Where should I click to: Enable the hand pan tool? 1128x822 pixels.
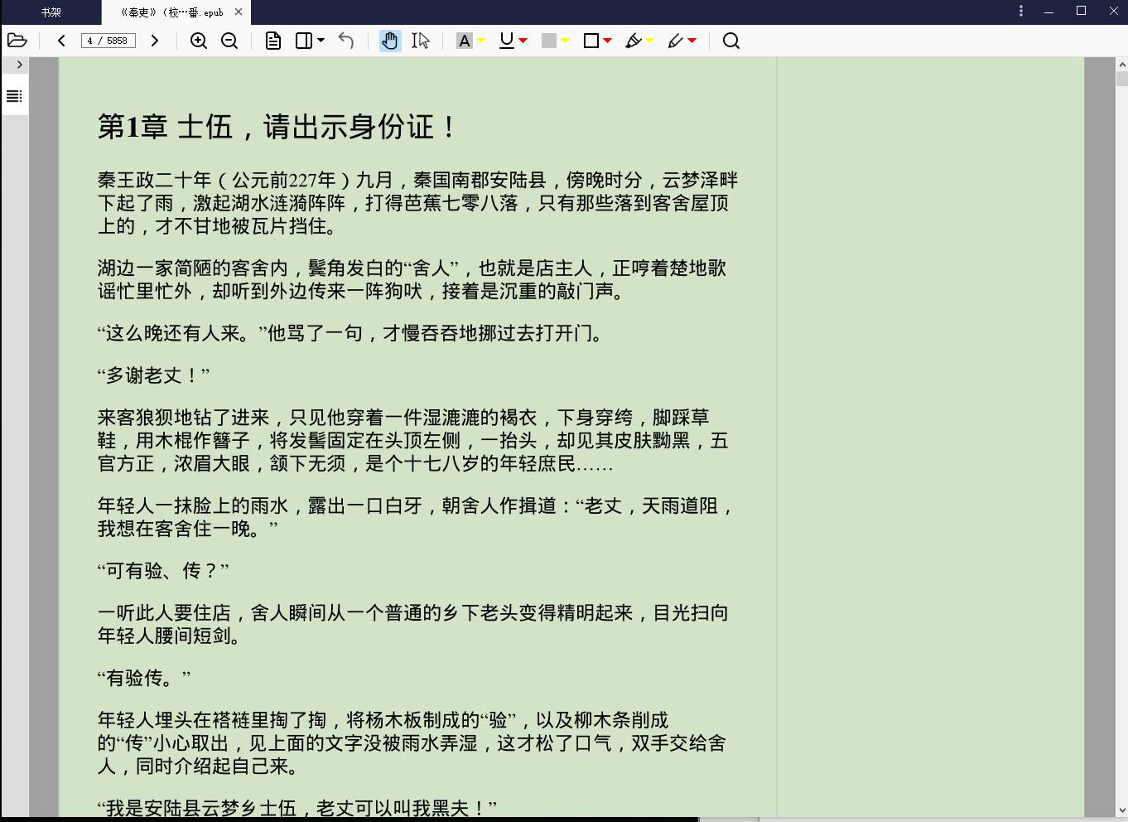[x=389, y=41]
